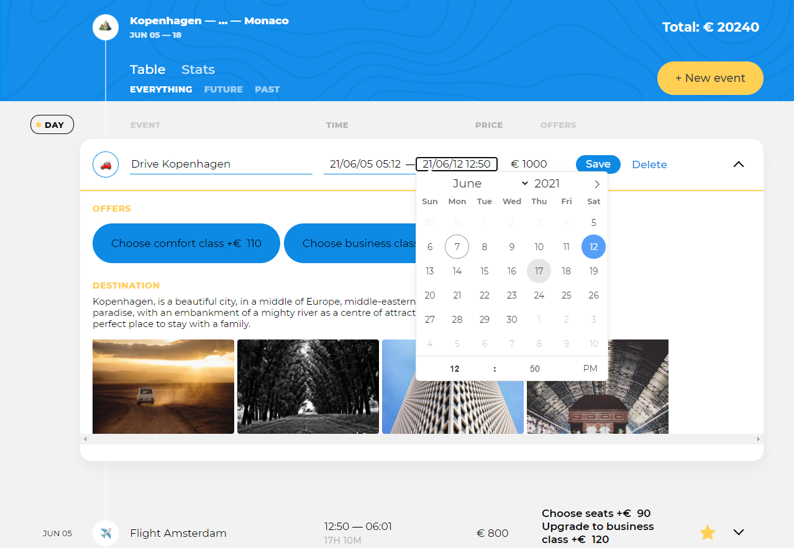Select June 26 in the calendar
The image size is (794, 548).
(594, 295)
